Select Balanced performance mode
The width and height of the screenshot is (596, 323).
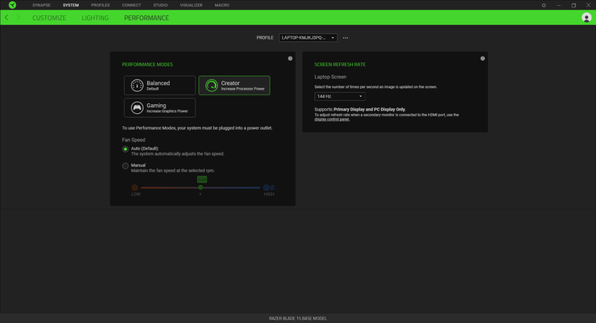160,85
